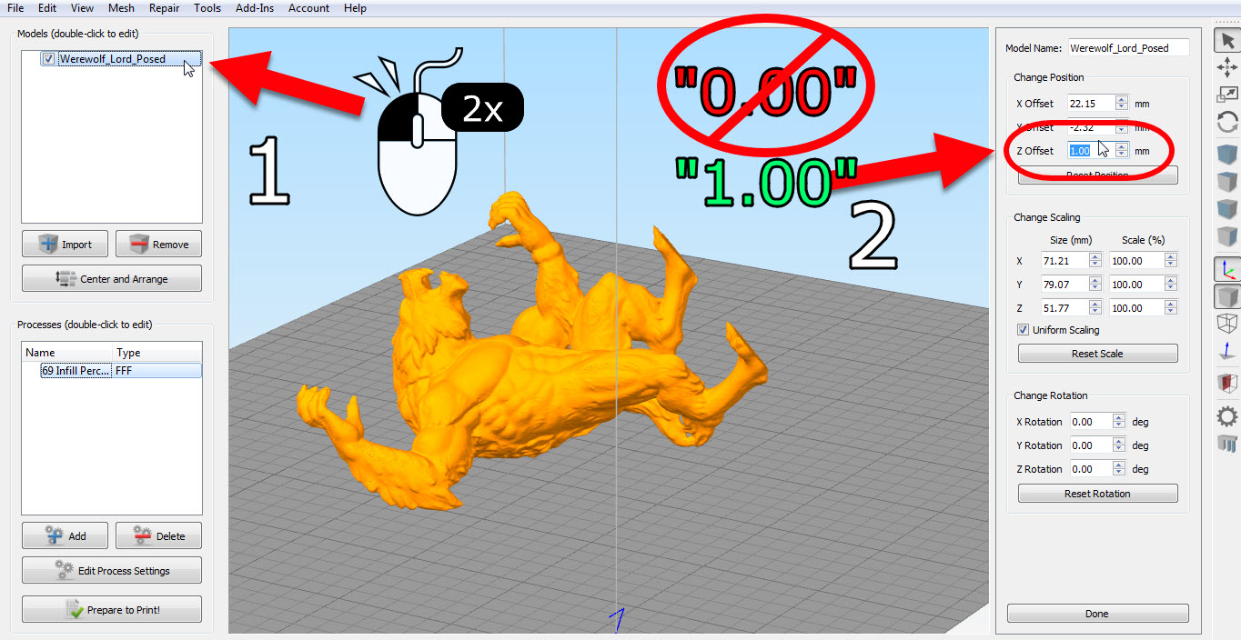This screenshot has height=640, width=1241.
Task: Decrease X Offset with down arrow
Action: coord(1122,107)
